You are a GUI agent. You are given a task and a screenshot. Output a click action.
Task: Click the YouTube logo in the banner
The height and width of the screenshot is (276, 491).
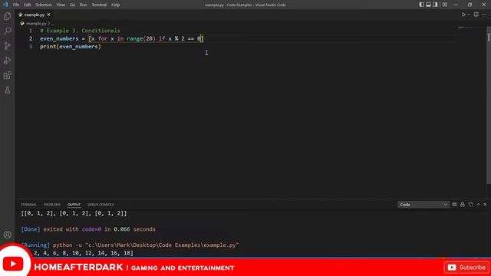13,264
